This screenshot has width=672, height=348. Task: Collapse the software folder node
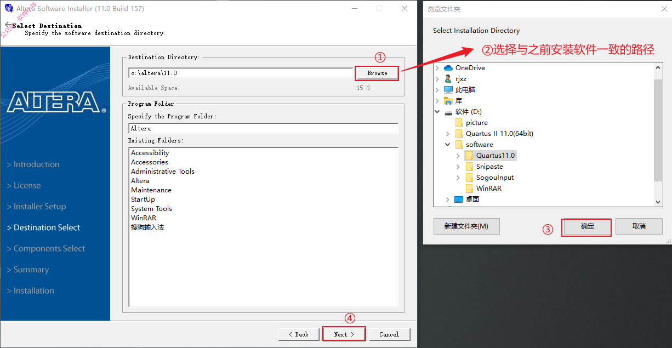coord(448,145)
